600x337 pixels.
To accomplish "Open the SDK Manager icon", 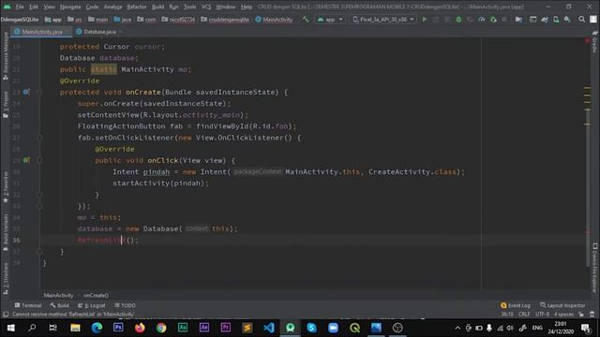I will point(567,19).
